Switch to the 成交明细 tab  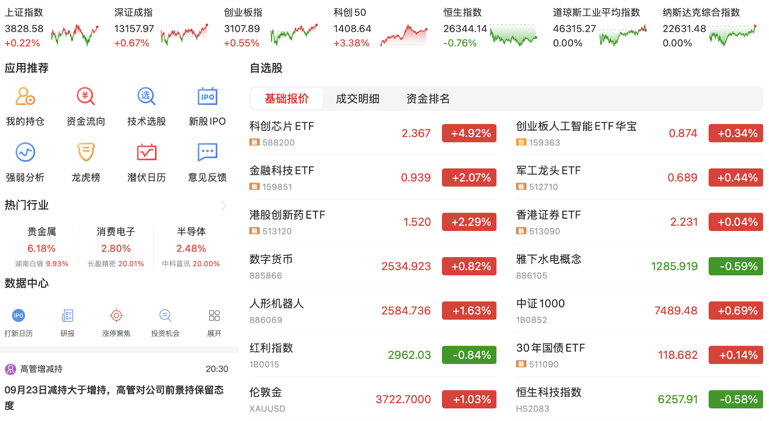[357, 99]
